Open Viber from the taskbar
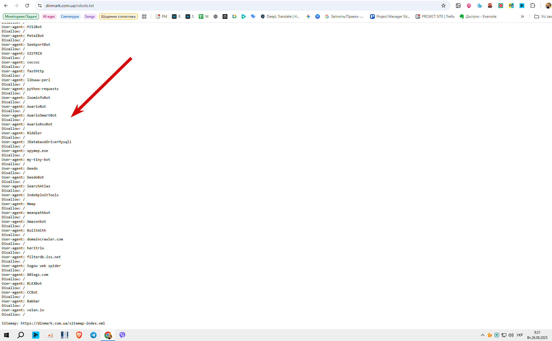The width and height of the screenshot is (552, 341). click(x=122, y=335)
